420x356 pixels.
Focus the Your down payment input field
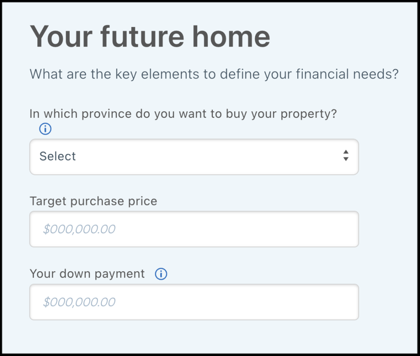pyautogui.click(x=194, y=302)
